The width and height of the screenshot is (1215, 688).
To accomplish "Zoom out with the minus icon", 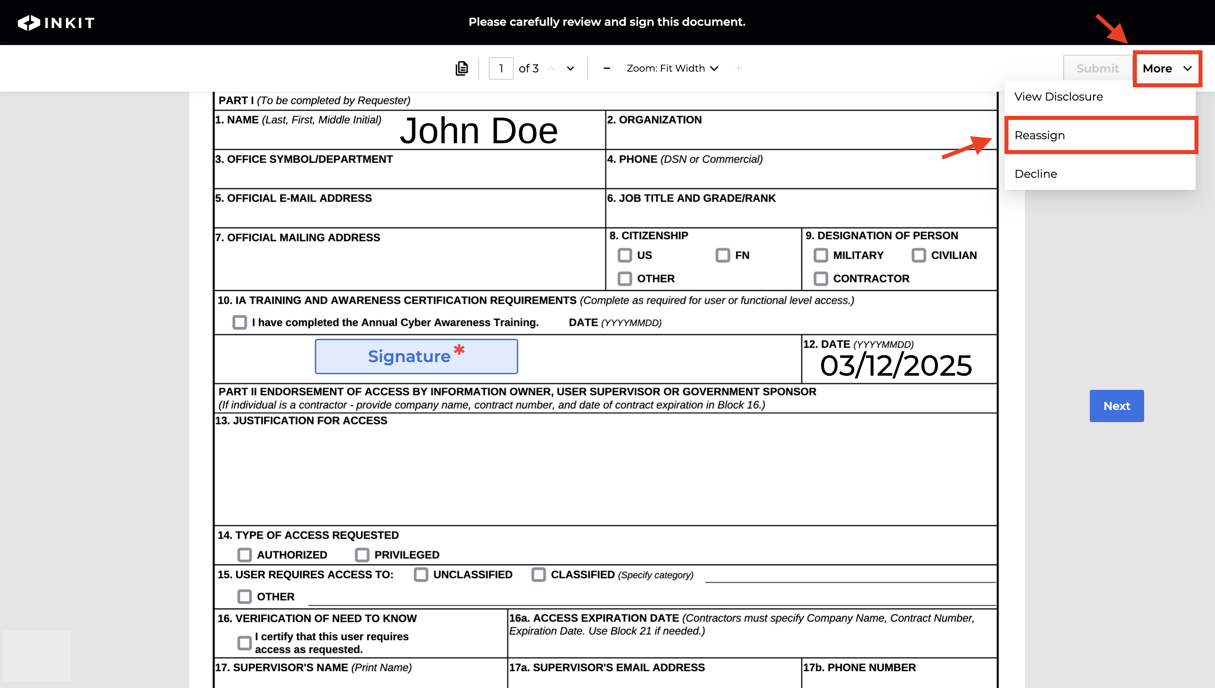I will pos(607,68).
